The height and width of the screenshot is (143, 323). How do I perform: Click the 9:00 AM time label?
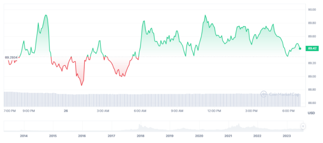point(177,111)
